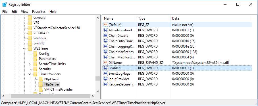Expand the VSS tree node
This screenshot has height=106, width=258.
[24, 23]
